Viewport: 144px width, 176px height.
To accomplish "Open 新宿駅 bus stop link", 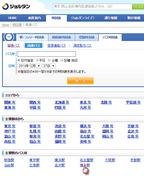I will (9, 160).
